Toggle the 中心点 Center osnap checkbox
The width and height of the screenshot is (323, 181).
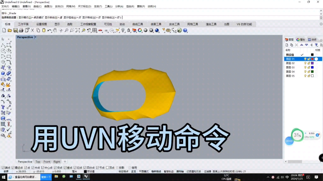tap(43, 168)
